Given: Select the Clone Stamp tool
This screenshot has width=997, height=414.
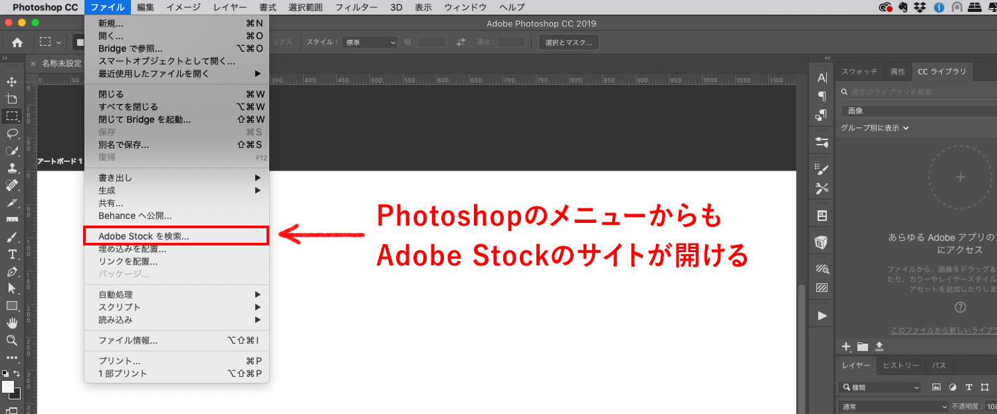Looking at the screenshot, I should [x=11, y=168].
